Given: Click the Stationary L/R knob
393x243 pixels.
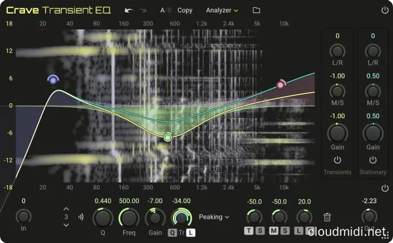Looking at the screenshot, I should tap(373, 51).
